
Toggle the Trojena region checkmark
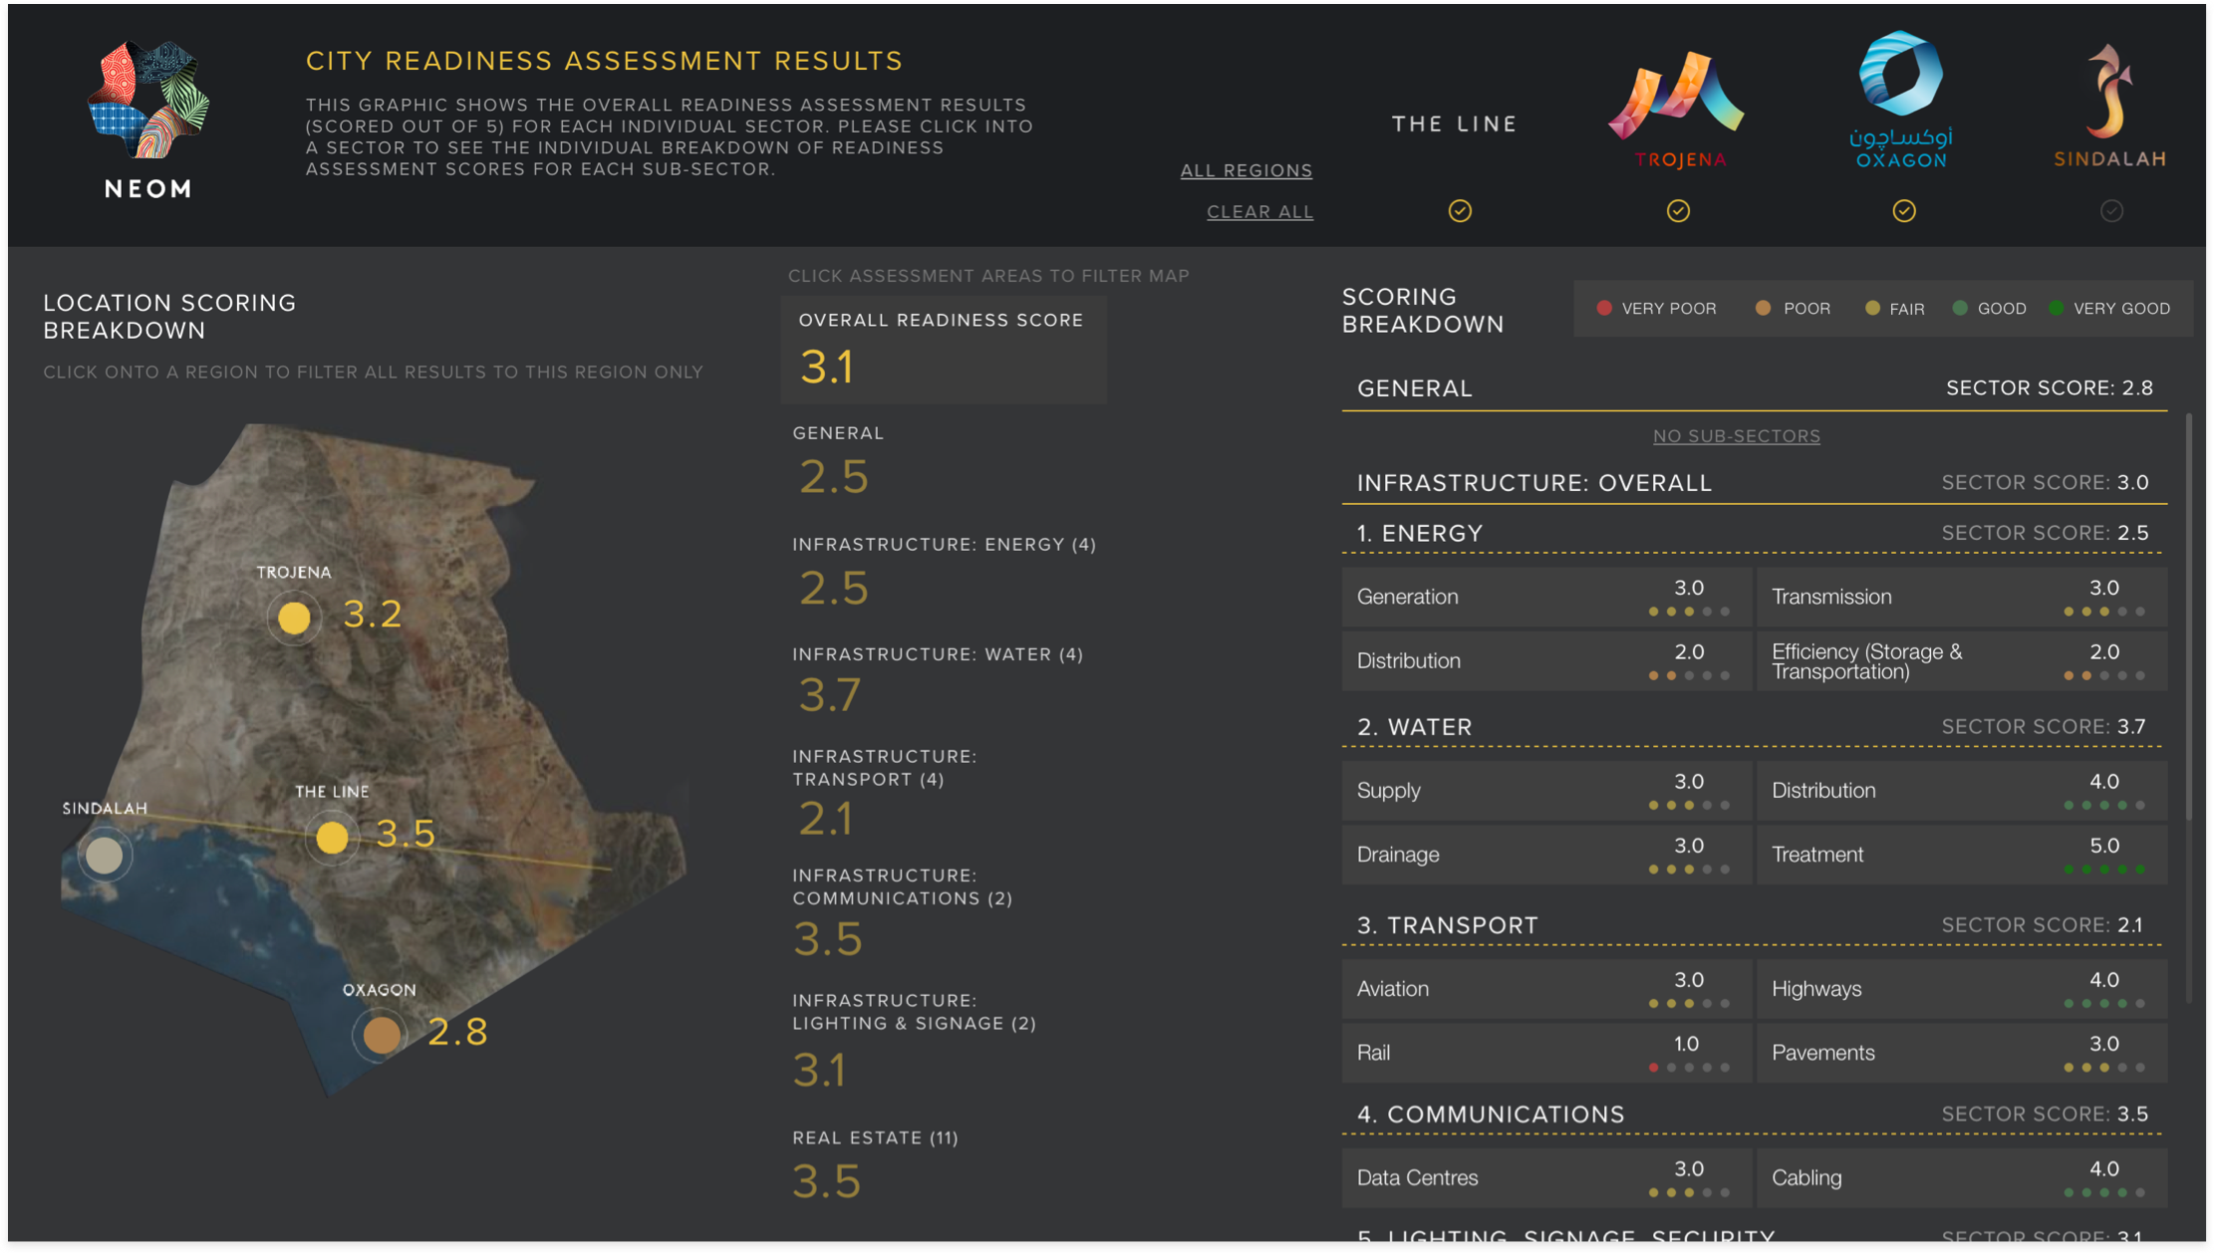point(1678,211)
